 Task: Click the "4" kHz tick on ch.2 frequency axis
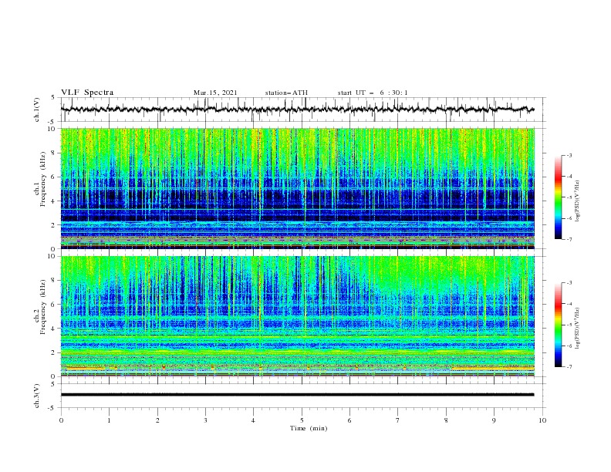pos(54,329)
